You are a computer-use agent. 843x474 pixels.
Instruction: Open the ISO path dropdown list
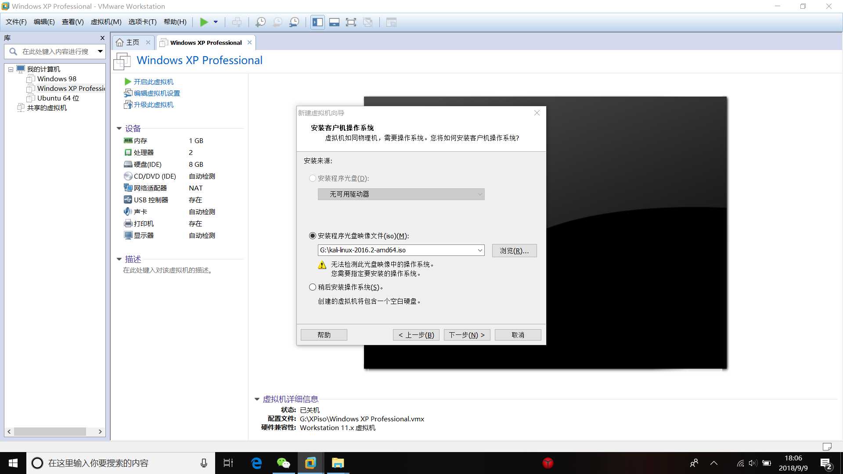[480, 250]
